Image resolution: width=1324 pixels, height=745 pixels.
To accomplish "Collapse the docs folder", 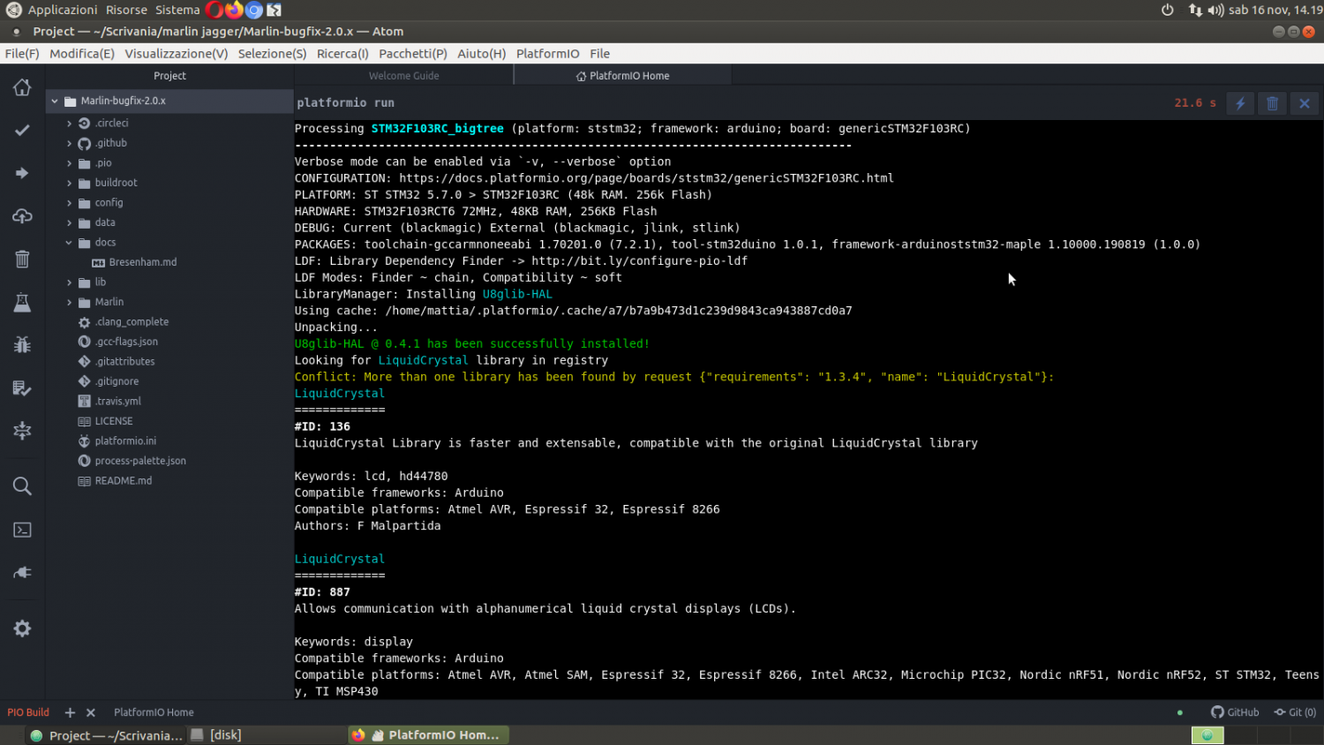I will [70, 243].
